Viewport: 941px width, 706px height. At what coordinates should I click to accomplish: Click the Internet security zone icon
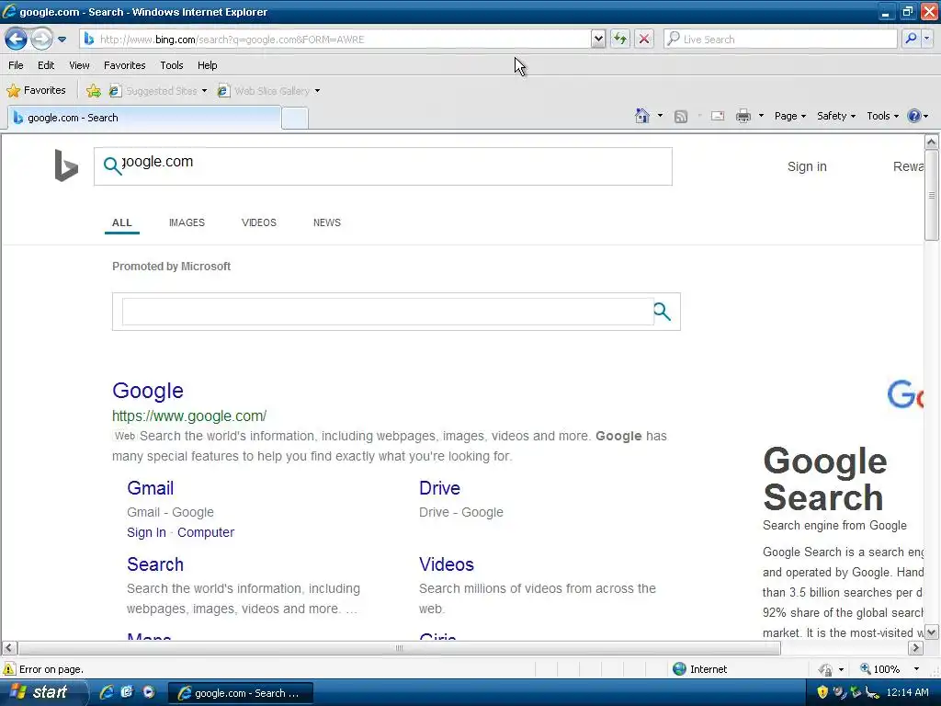[x=679, y=669]
